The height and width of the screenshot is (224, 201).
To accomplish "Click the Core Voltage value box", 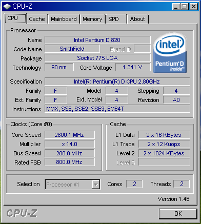I will (133, 67).
